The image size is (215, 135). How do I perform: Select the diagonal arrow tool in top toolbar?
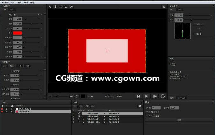71,7
